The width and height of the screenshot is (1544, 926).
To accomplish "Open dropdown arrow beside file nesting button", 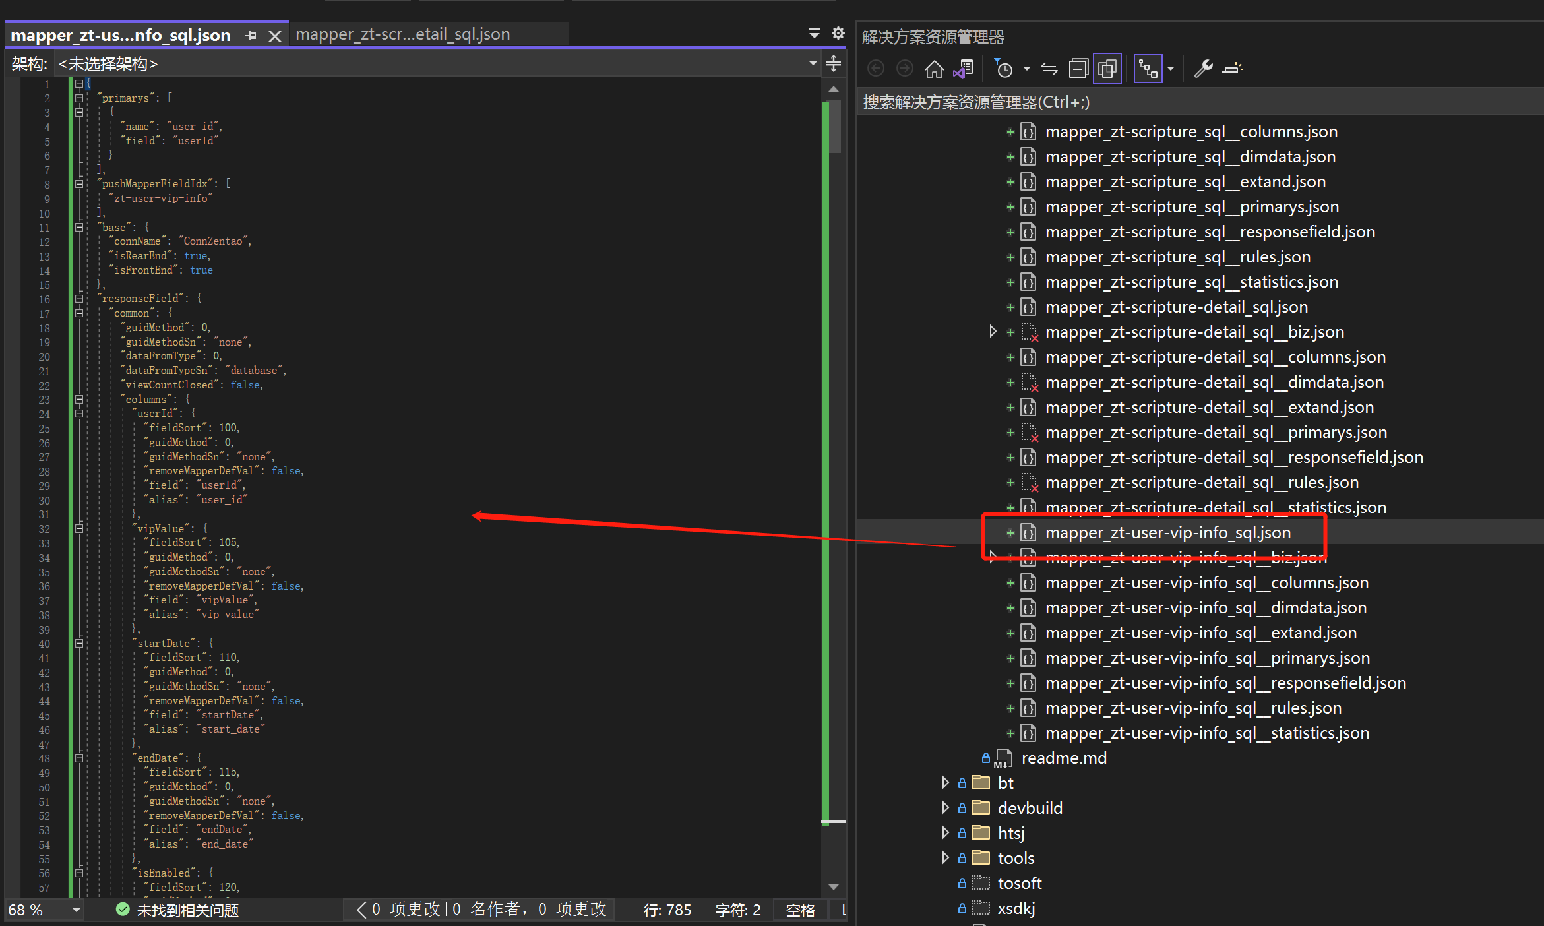I will pyautogui.click(x=1171, y=69).
